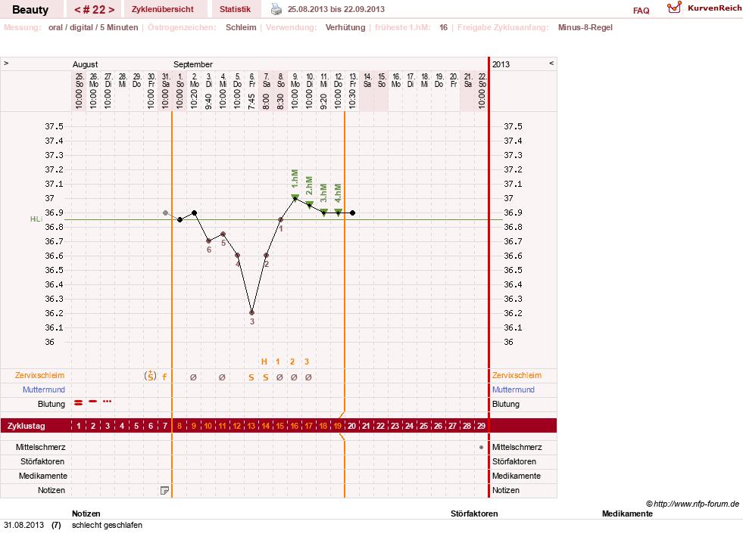Select the 3.hM green triangle marker
The height and width of the screenshot is (543, 743).
pos(323,212)
